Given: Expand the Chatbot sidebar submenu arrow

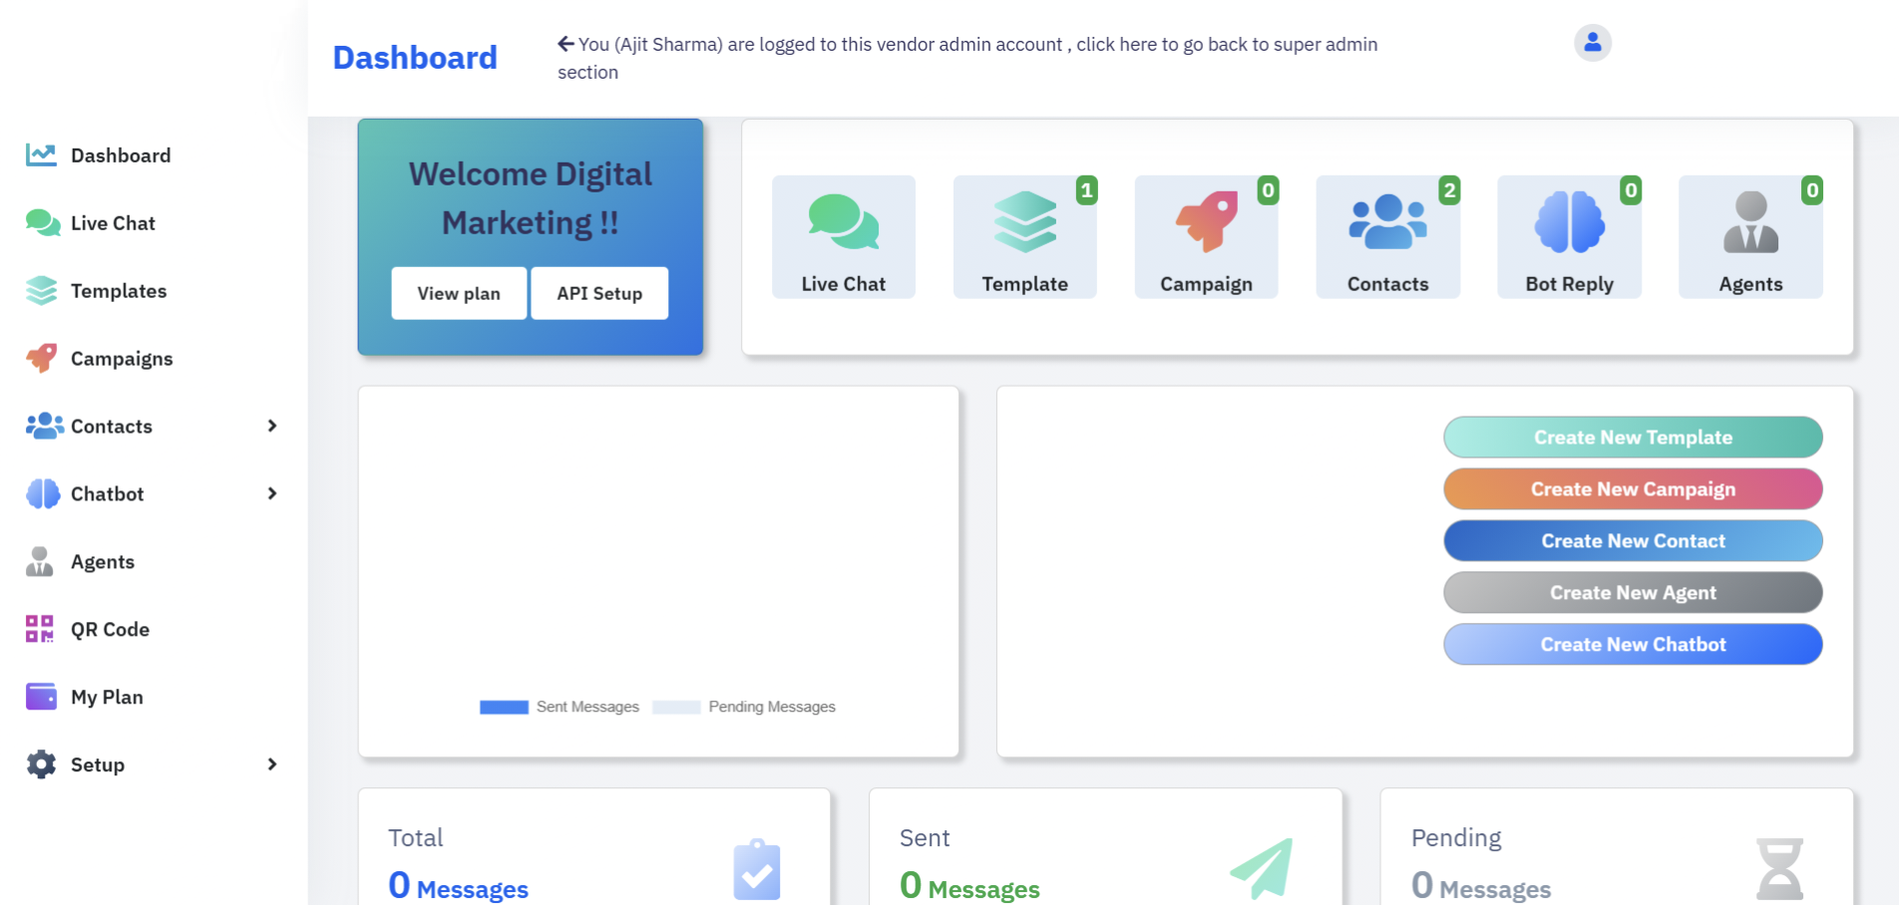Looking at the screenshot, I should [x=272, y=494].
